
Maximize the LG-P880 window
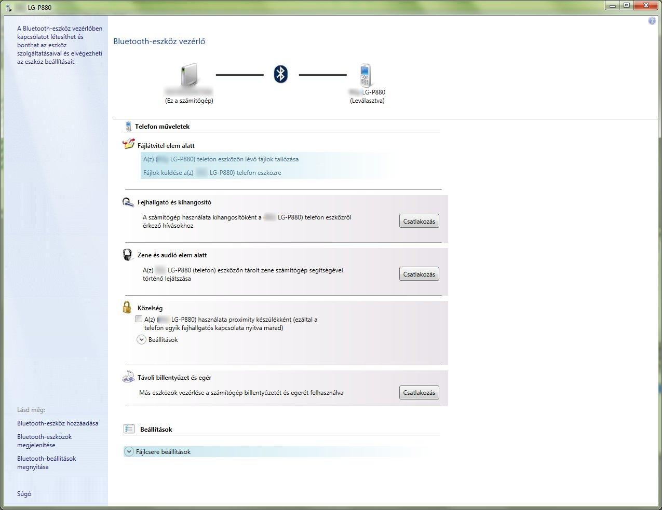pyautogui.click(x=627, y=6)
